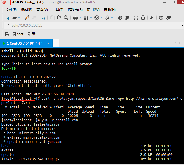Click 'Xshell 5 (Build 0469)' header text
Viewport: 184px width, 165px height.
tap(22, 51)
